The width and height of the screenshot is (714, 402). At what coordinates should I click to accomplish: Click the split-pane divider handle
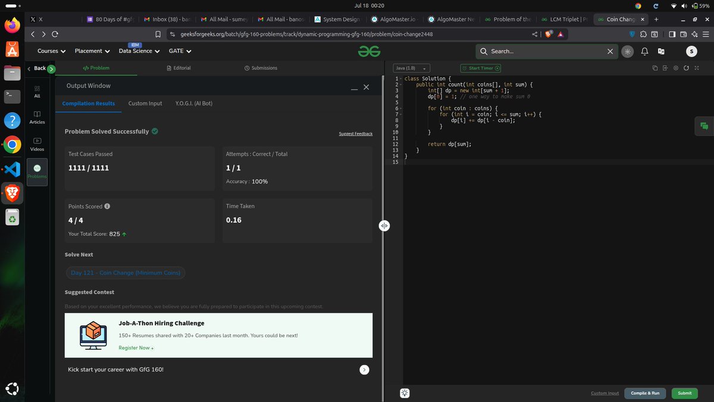pyautogui.click(x=384, y=226)
